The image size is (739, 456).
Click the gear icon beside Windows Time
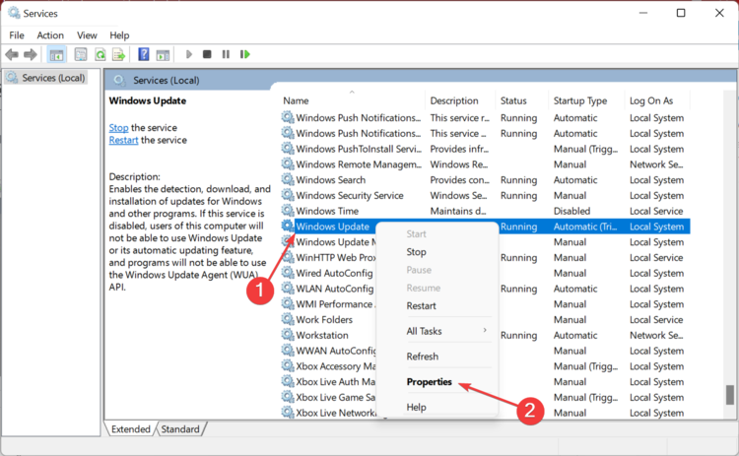point(288,211)
